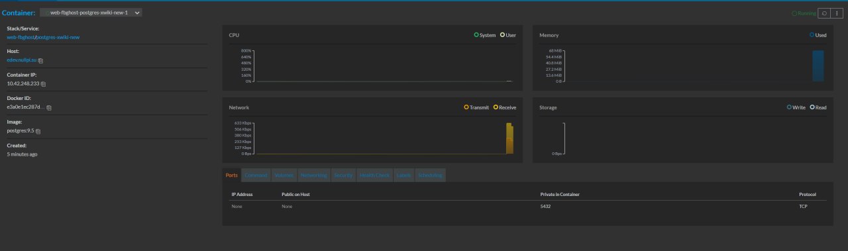Open the web-fbghost stack link
This screenshot has width=848, height=251.
coord(21,38)
